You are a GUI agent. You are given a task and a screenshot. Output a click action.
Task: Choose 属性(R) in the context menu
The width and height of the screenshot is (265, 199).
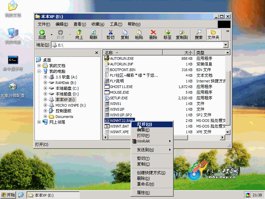click(152, 193)
